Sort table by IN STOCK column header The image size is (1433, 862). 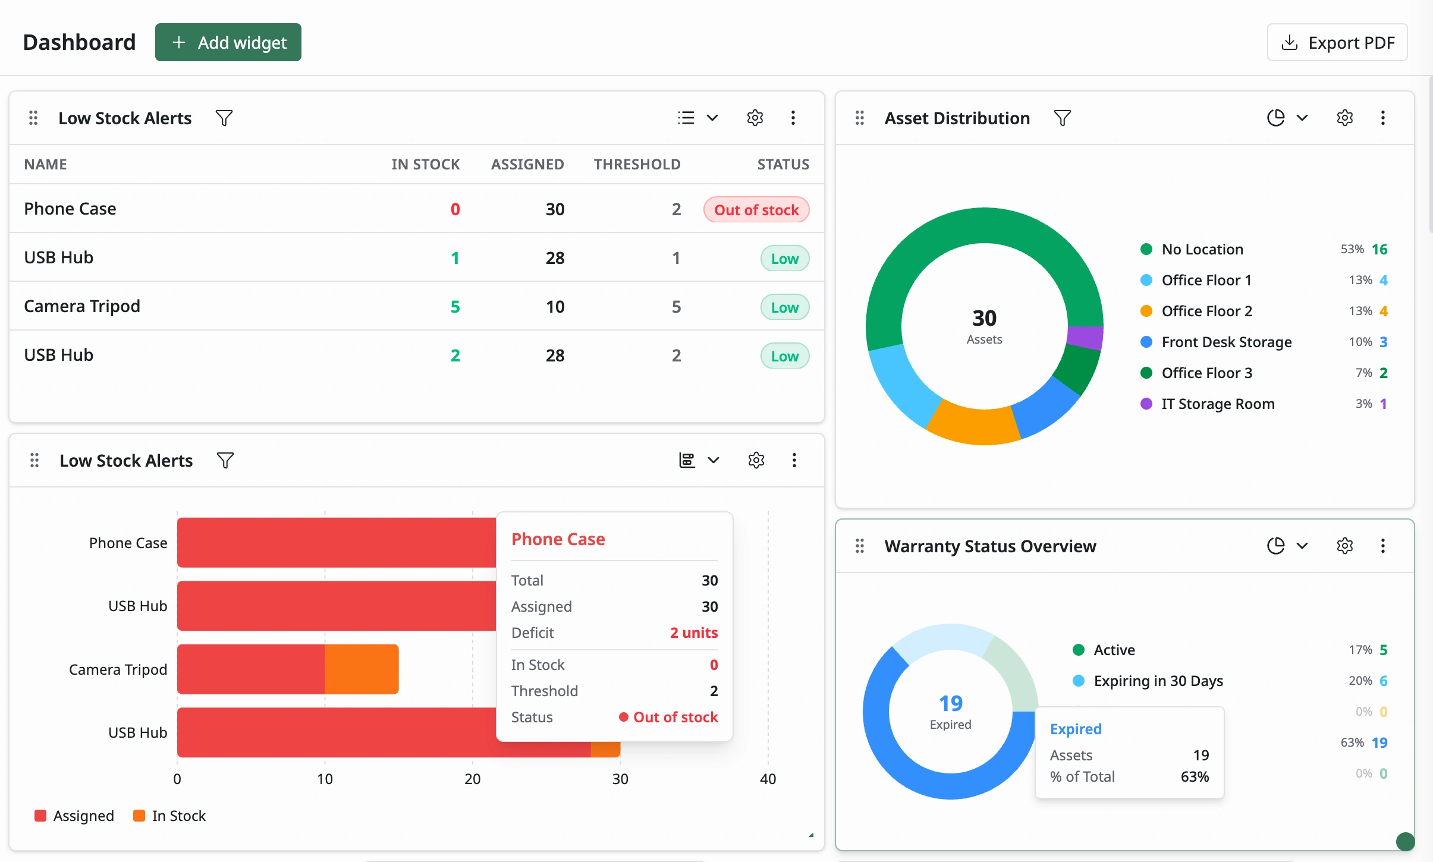pos(426,164)
